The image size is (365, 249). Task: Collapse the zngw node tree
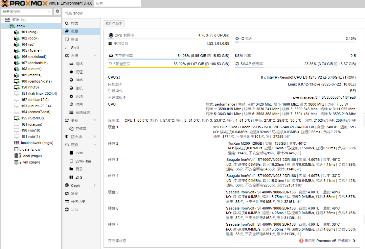pos(8,26)
